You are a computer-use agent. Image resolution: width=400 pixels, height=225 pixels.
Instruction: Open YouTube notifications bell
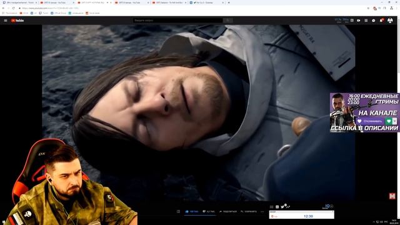coord(382,21)
